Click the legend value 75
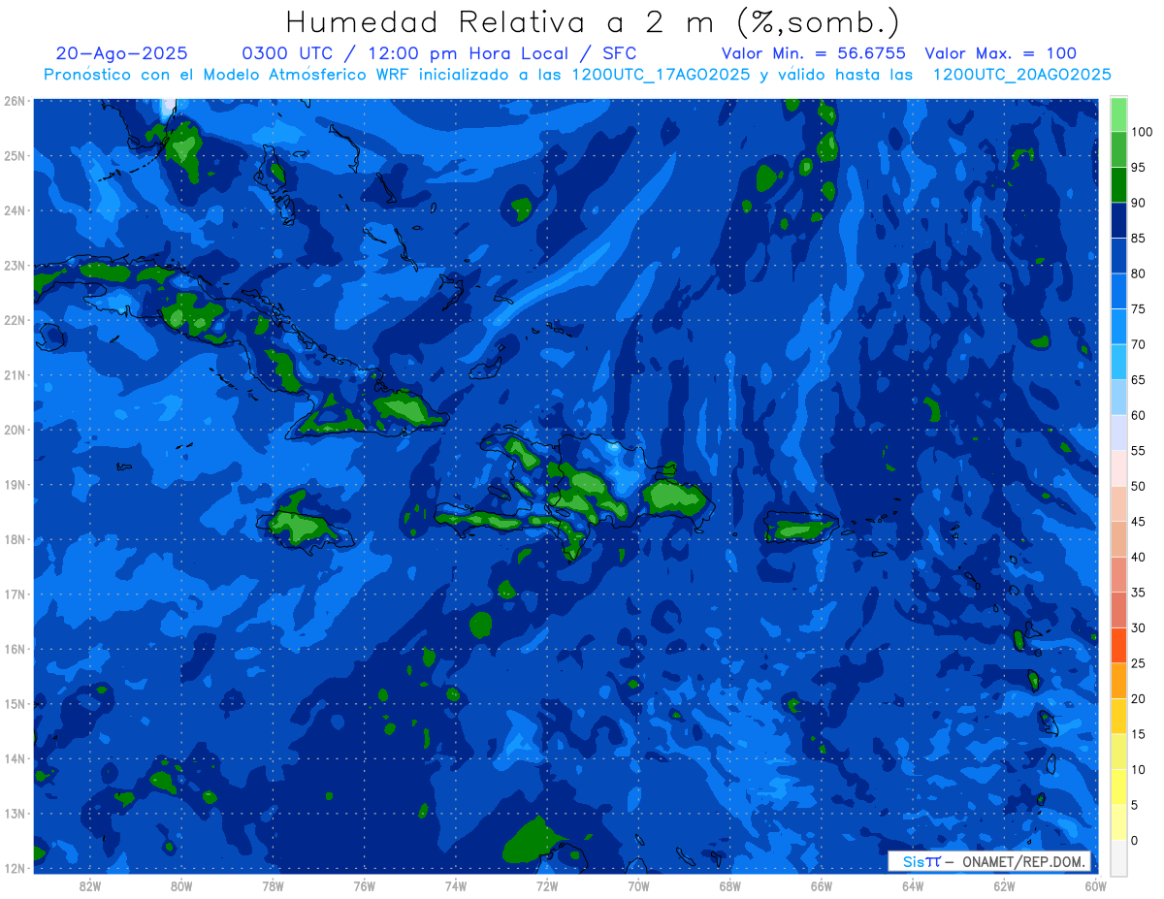The image size is (1164, 899). coord(1138,309)
